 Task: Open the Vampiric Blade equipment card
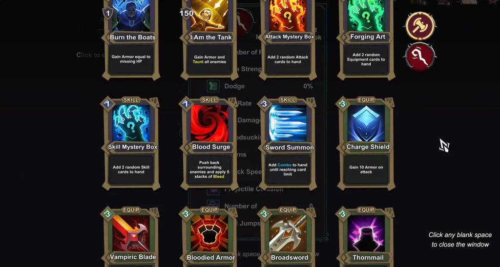[131, 237]
